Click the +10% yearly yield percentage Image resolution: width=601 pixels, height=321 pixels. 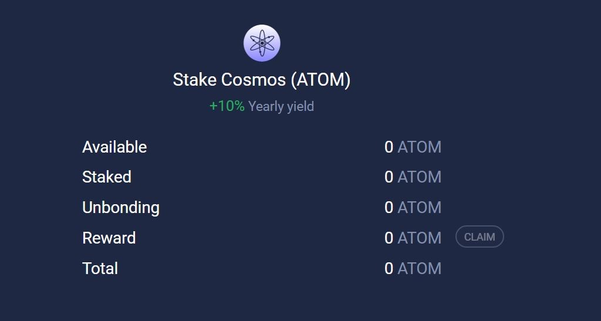click(x=227, y=106)
